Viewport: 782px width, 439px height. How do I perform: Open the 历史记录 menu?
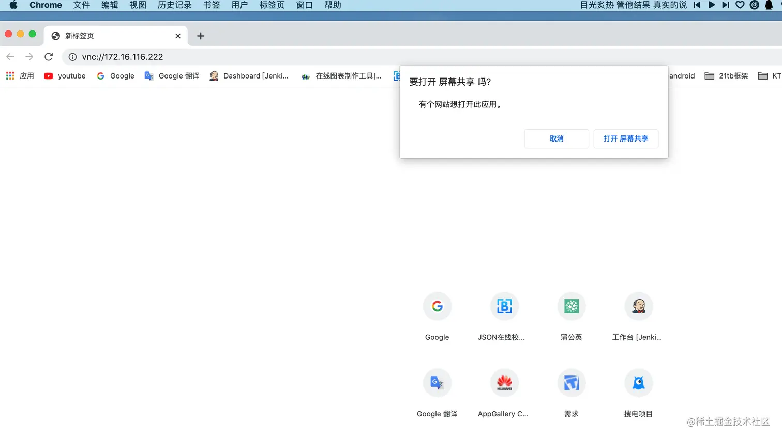click(174, 5)
